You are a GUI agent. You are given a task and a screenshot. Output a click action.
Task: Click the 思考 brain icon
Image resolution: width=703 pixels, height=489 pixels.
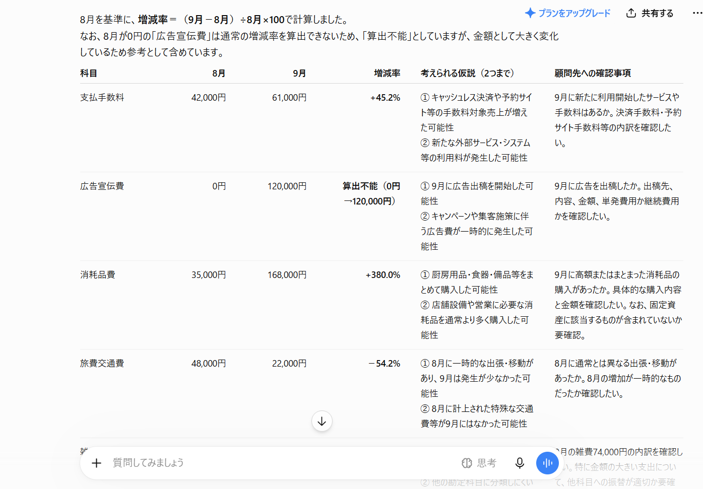click(467, 463)
